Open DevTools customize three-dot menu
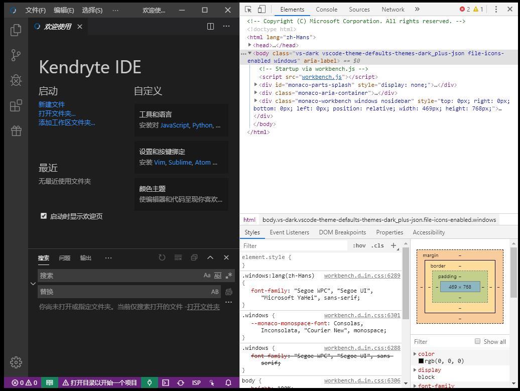The width and height of the screenshot is (520, 391). (496, 10)
